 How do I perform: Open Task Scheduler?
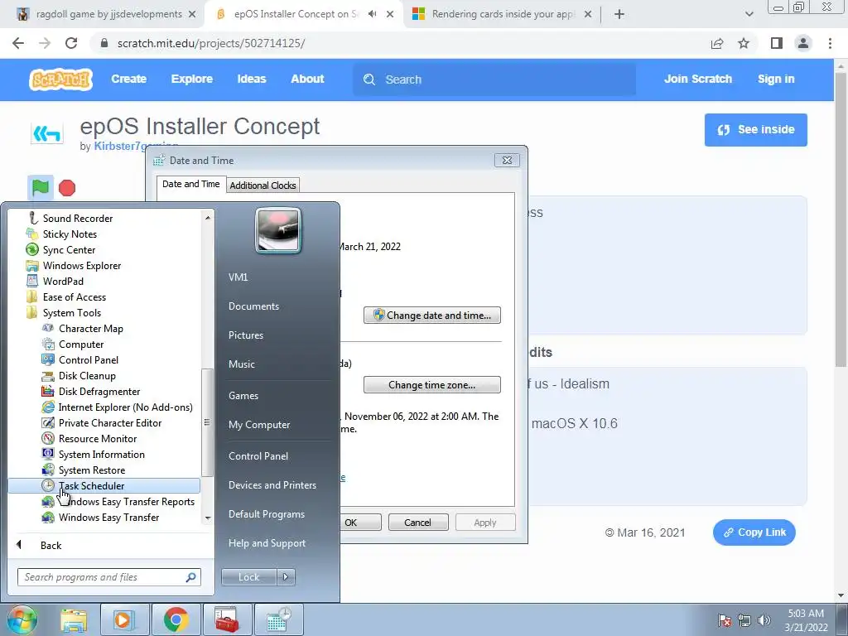pos(104,485)
